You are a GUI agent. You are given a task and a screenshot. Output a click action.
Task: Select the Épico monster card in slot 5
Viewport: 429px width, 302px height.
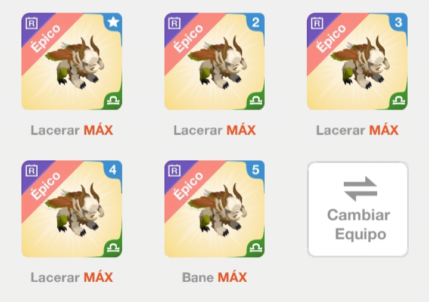pos(214,208)
